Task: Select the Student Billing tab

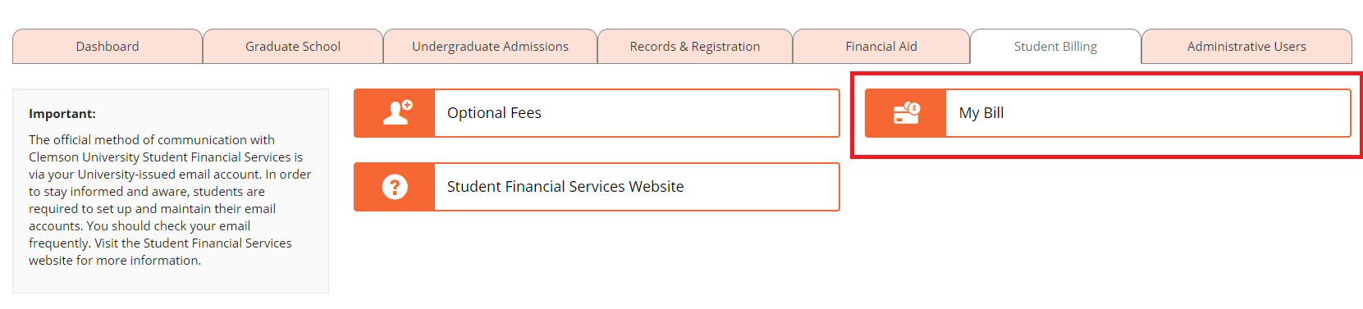Action: tap(1055, 46)
